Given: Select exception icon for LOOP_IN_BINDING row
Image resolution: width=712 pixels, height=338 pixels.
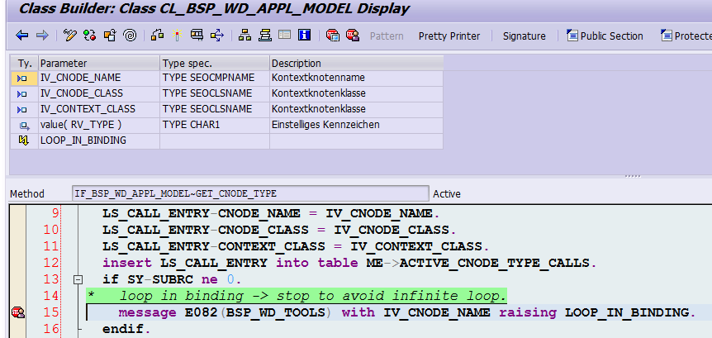Looking at the screenshot, I should 23,140.
